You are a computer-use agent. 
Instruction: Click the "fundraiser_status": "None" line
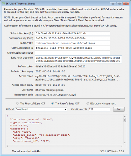[x=31, y=119]
